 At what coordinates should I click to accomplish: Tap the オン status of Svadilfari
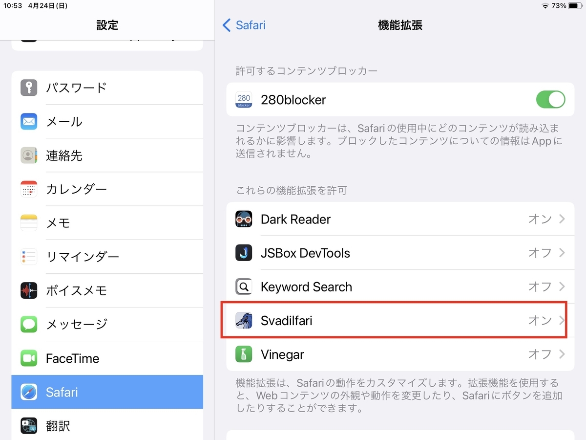(540, 321)
